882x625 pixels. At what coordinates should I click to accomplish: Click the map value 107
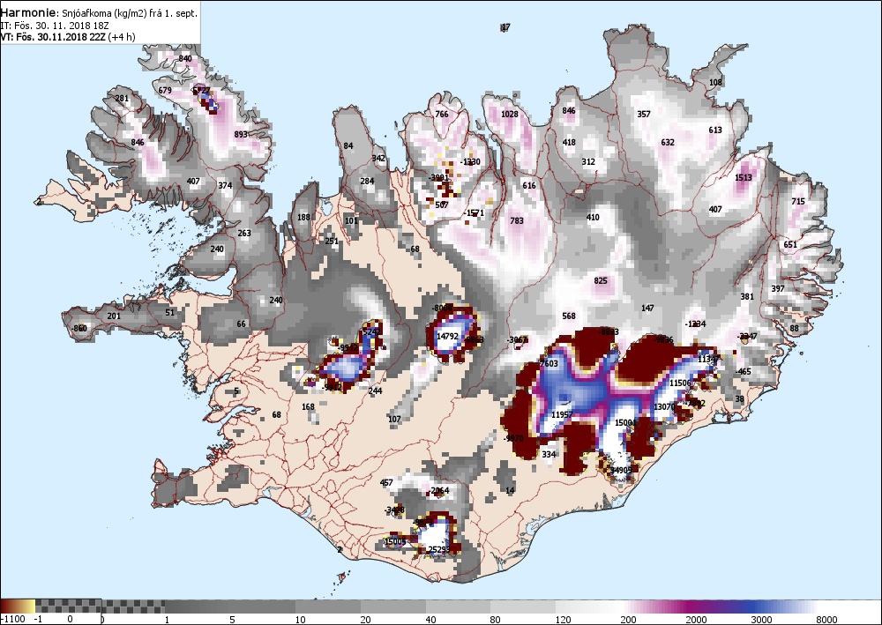tap(394, 420)
